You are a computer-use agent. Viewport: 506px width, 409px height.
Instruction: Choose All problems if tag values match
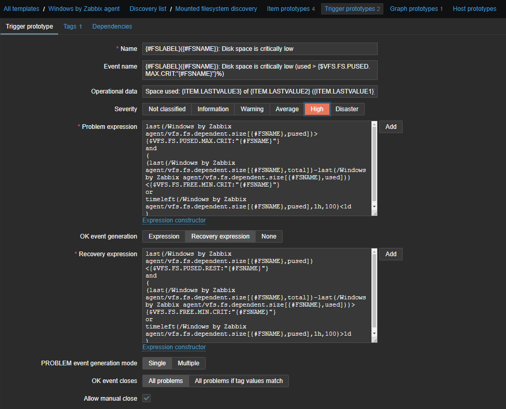click(x=239, y=381)
